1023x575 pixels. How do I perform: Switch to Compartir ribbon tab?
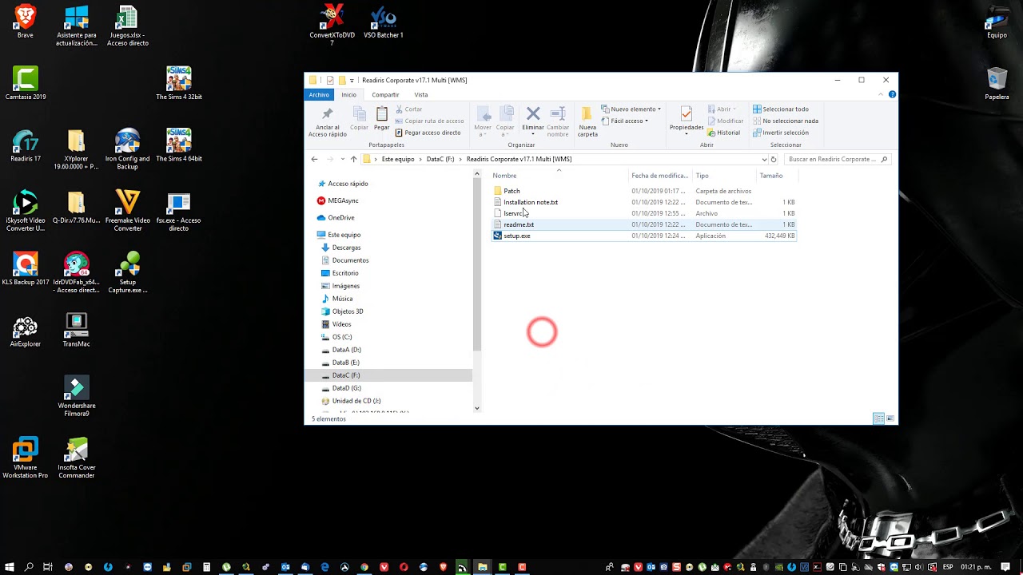385,94
